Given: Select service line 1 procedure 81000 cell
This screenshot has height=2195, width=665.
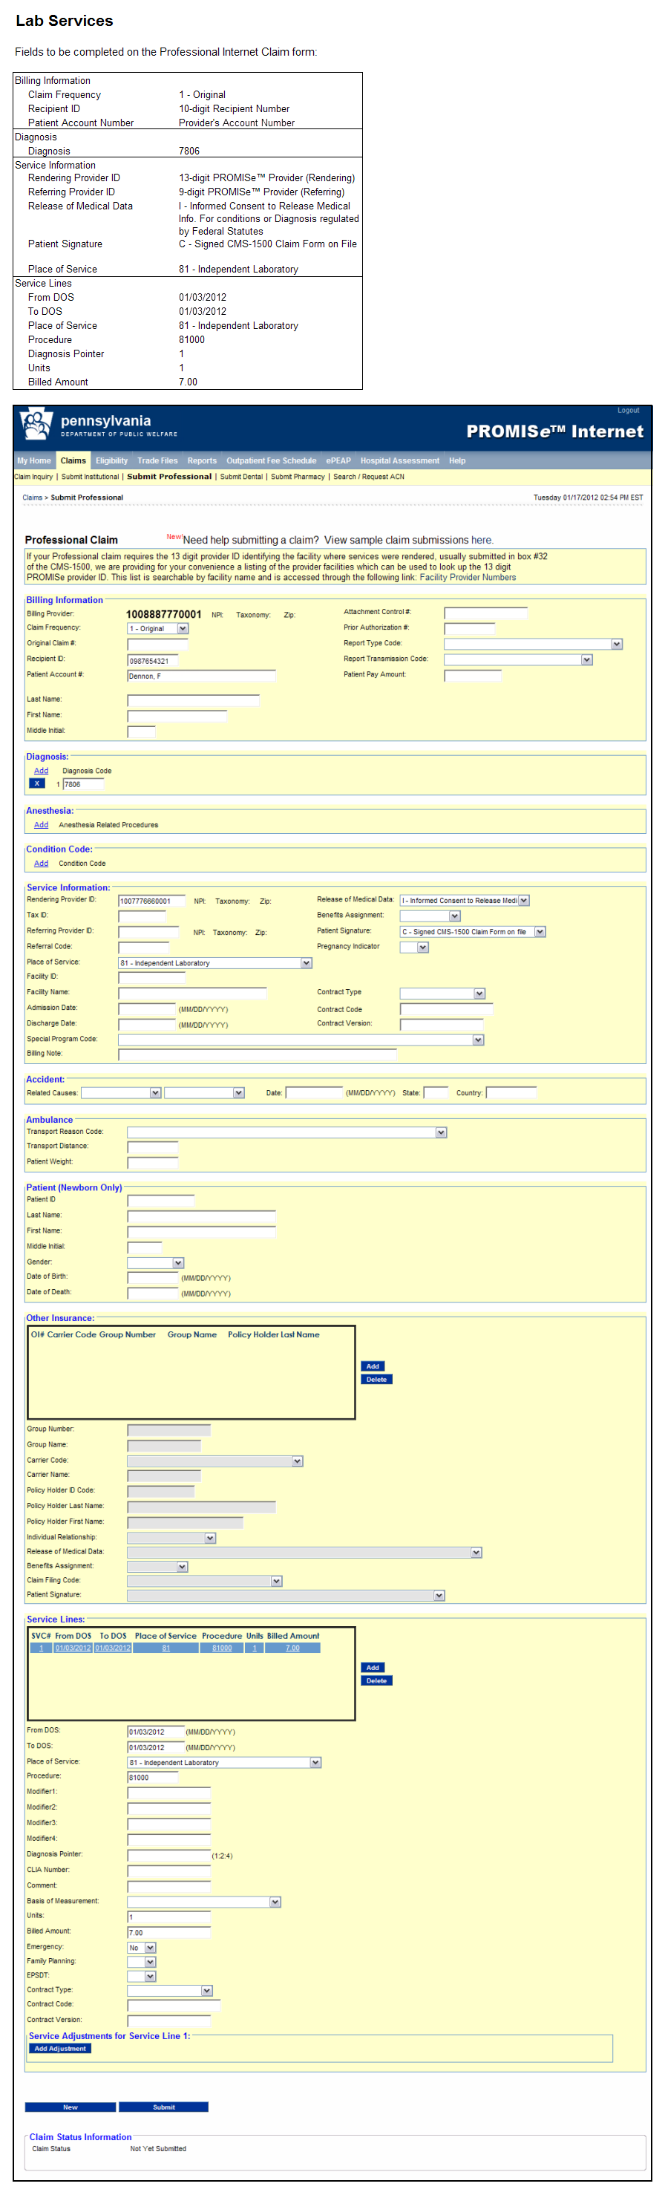Looking at the screenshot, I should coord(221,1648).
